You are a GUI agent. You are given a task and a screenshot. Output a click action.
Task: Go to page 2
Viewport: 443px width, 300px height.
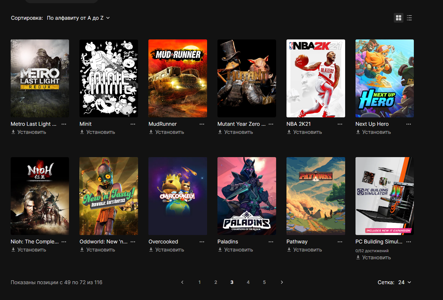pyautogui.click(x=216, y=282)
